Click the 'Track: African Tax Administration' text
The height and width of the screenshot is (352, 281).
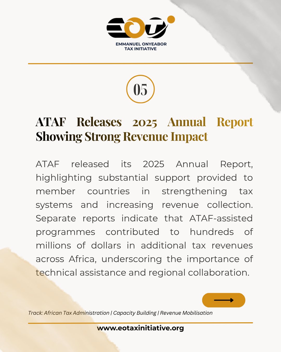69,313
